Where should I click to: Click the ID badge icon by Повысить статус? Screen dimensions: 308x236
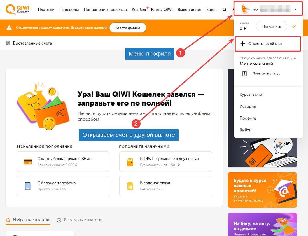(244, 74)
